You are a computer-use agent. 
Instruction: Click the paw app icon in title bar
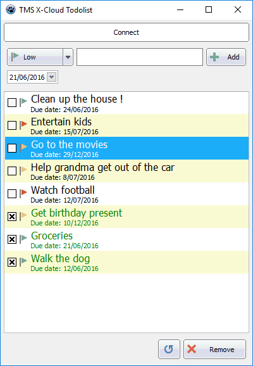coord(11,9)
